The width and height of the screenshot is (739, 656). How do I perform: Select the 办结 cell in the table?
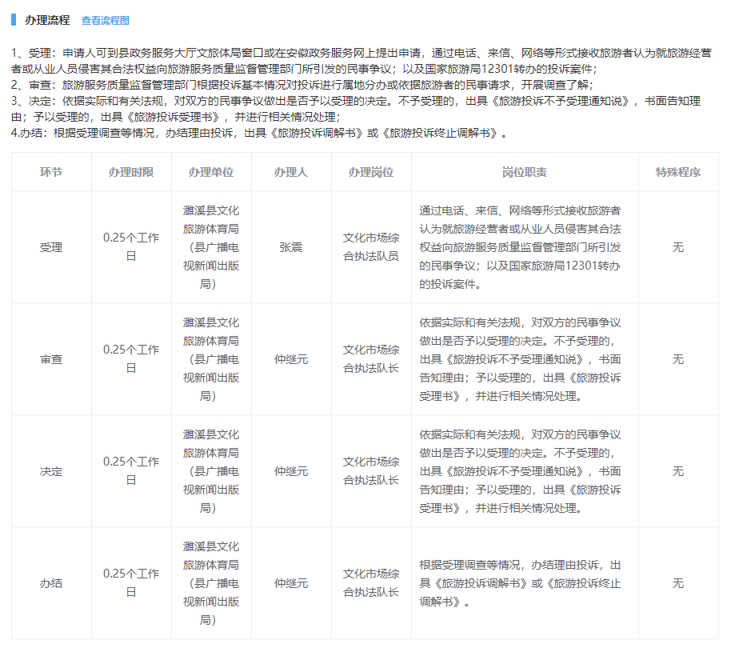pos(51,583)
